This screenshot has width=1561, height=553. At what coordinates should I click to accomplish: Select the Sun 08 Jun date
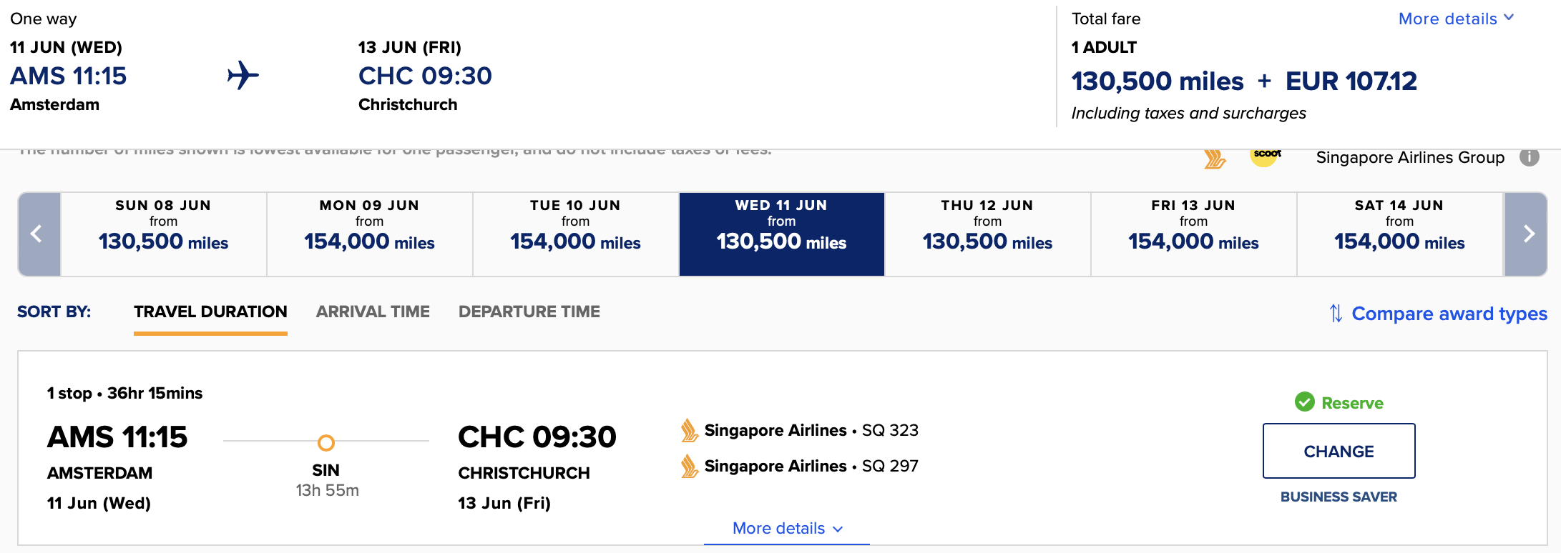164,234
